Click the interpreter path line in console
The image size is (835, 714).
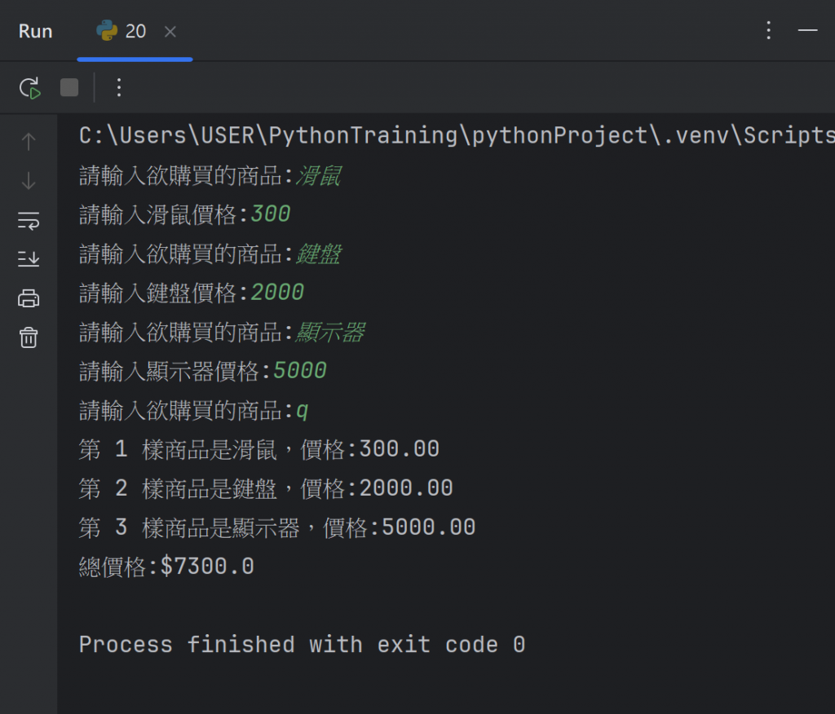pos(457,135)
